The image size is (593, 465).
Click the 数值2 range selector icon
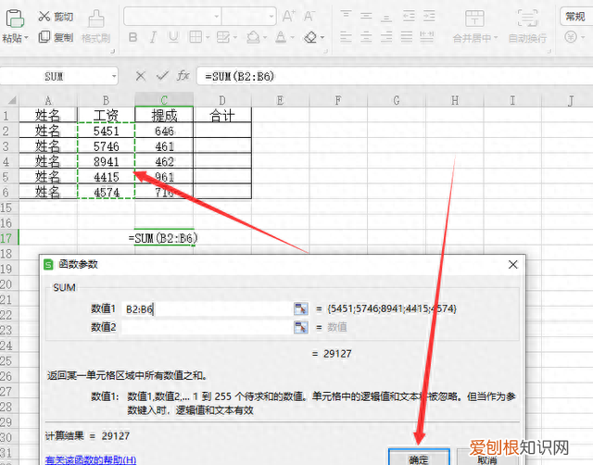click(301, 327)
